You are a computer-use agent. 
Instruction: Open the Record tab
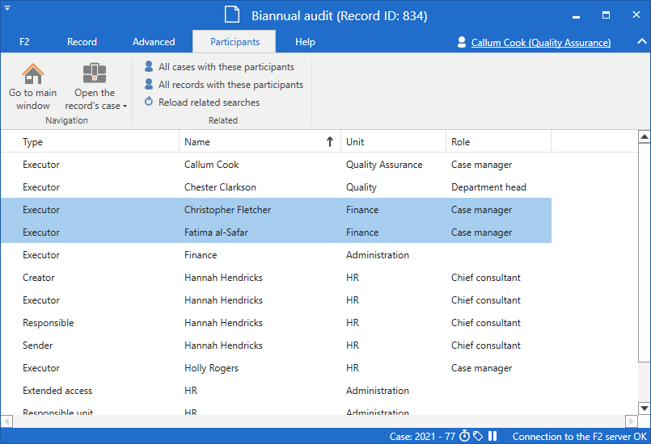point(82,42)
